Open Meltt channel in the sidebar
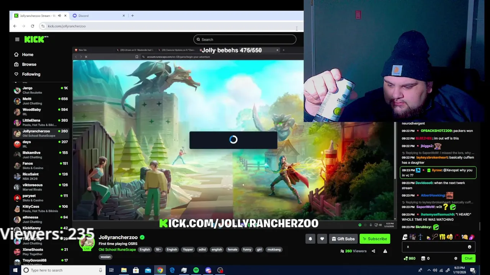 (41, 101)
